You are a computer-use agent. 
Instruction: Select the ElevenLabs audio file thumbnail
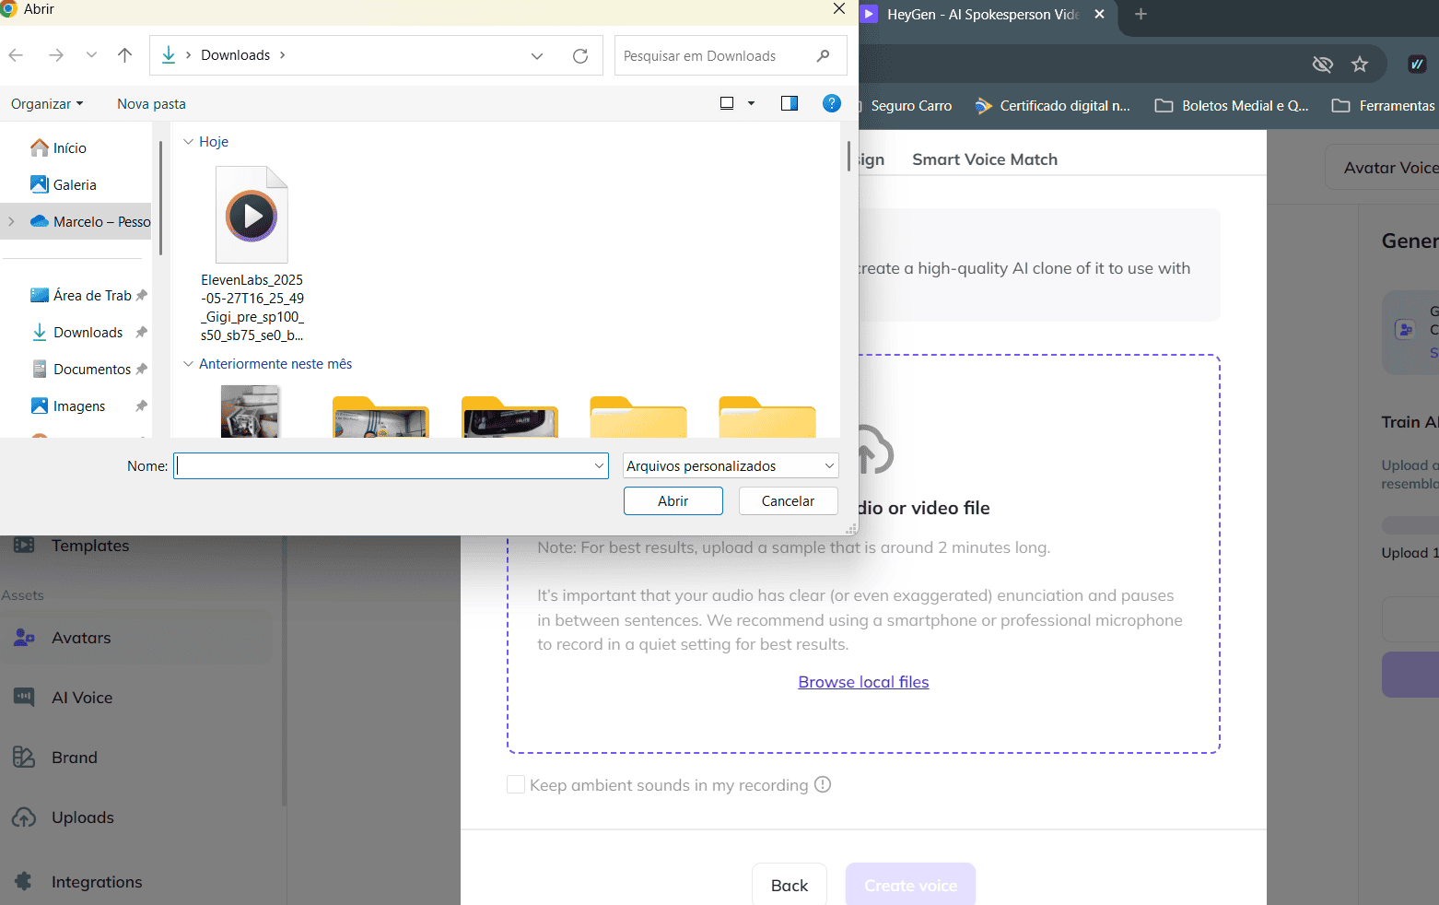click(x=252, y=216)
